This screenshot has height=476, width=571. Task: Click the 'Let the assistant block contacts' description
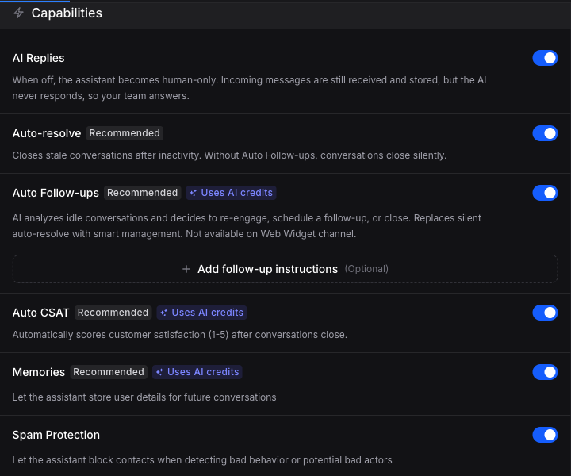202,460
